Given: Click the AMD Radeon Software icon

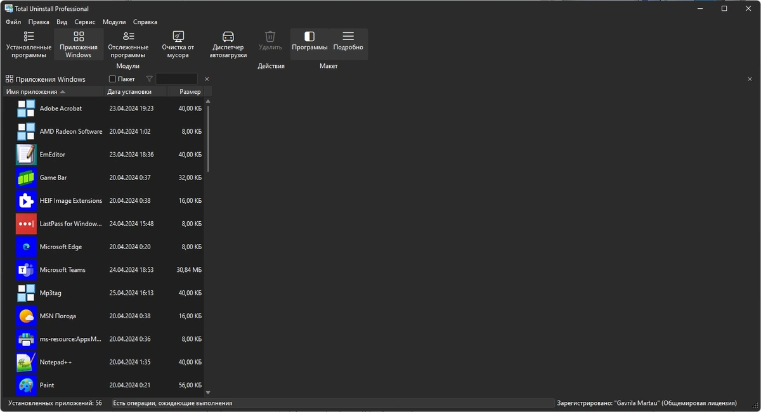Looking at the screenshot, I should 26,131.
